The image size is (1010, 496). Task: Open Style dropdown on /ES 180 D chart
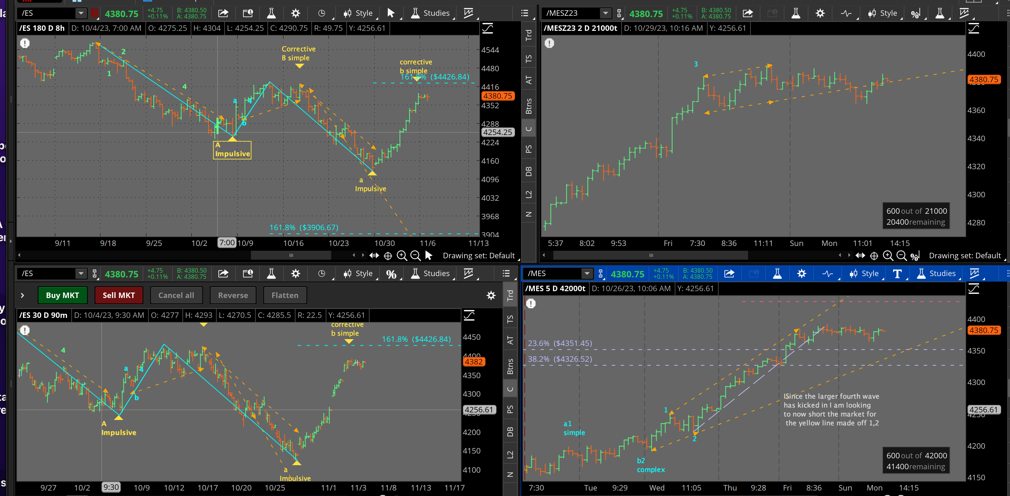coord(359,13)
